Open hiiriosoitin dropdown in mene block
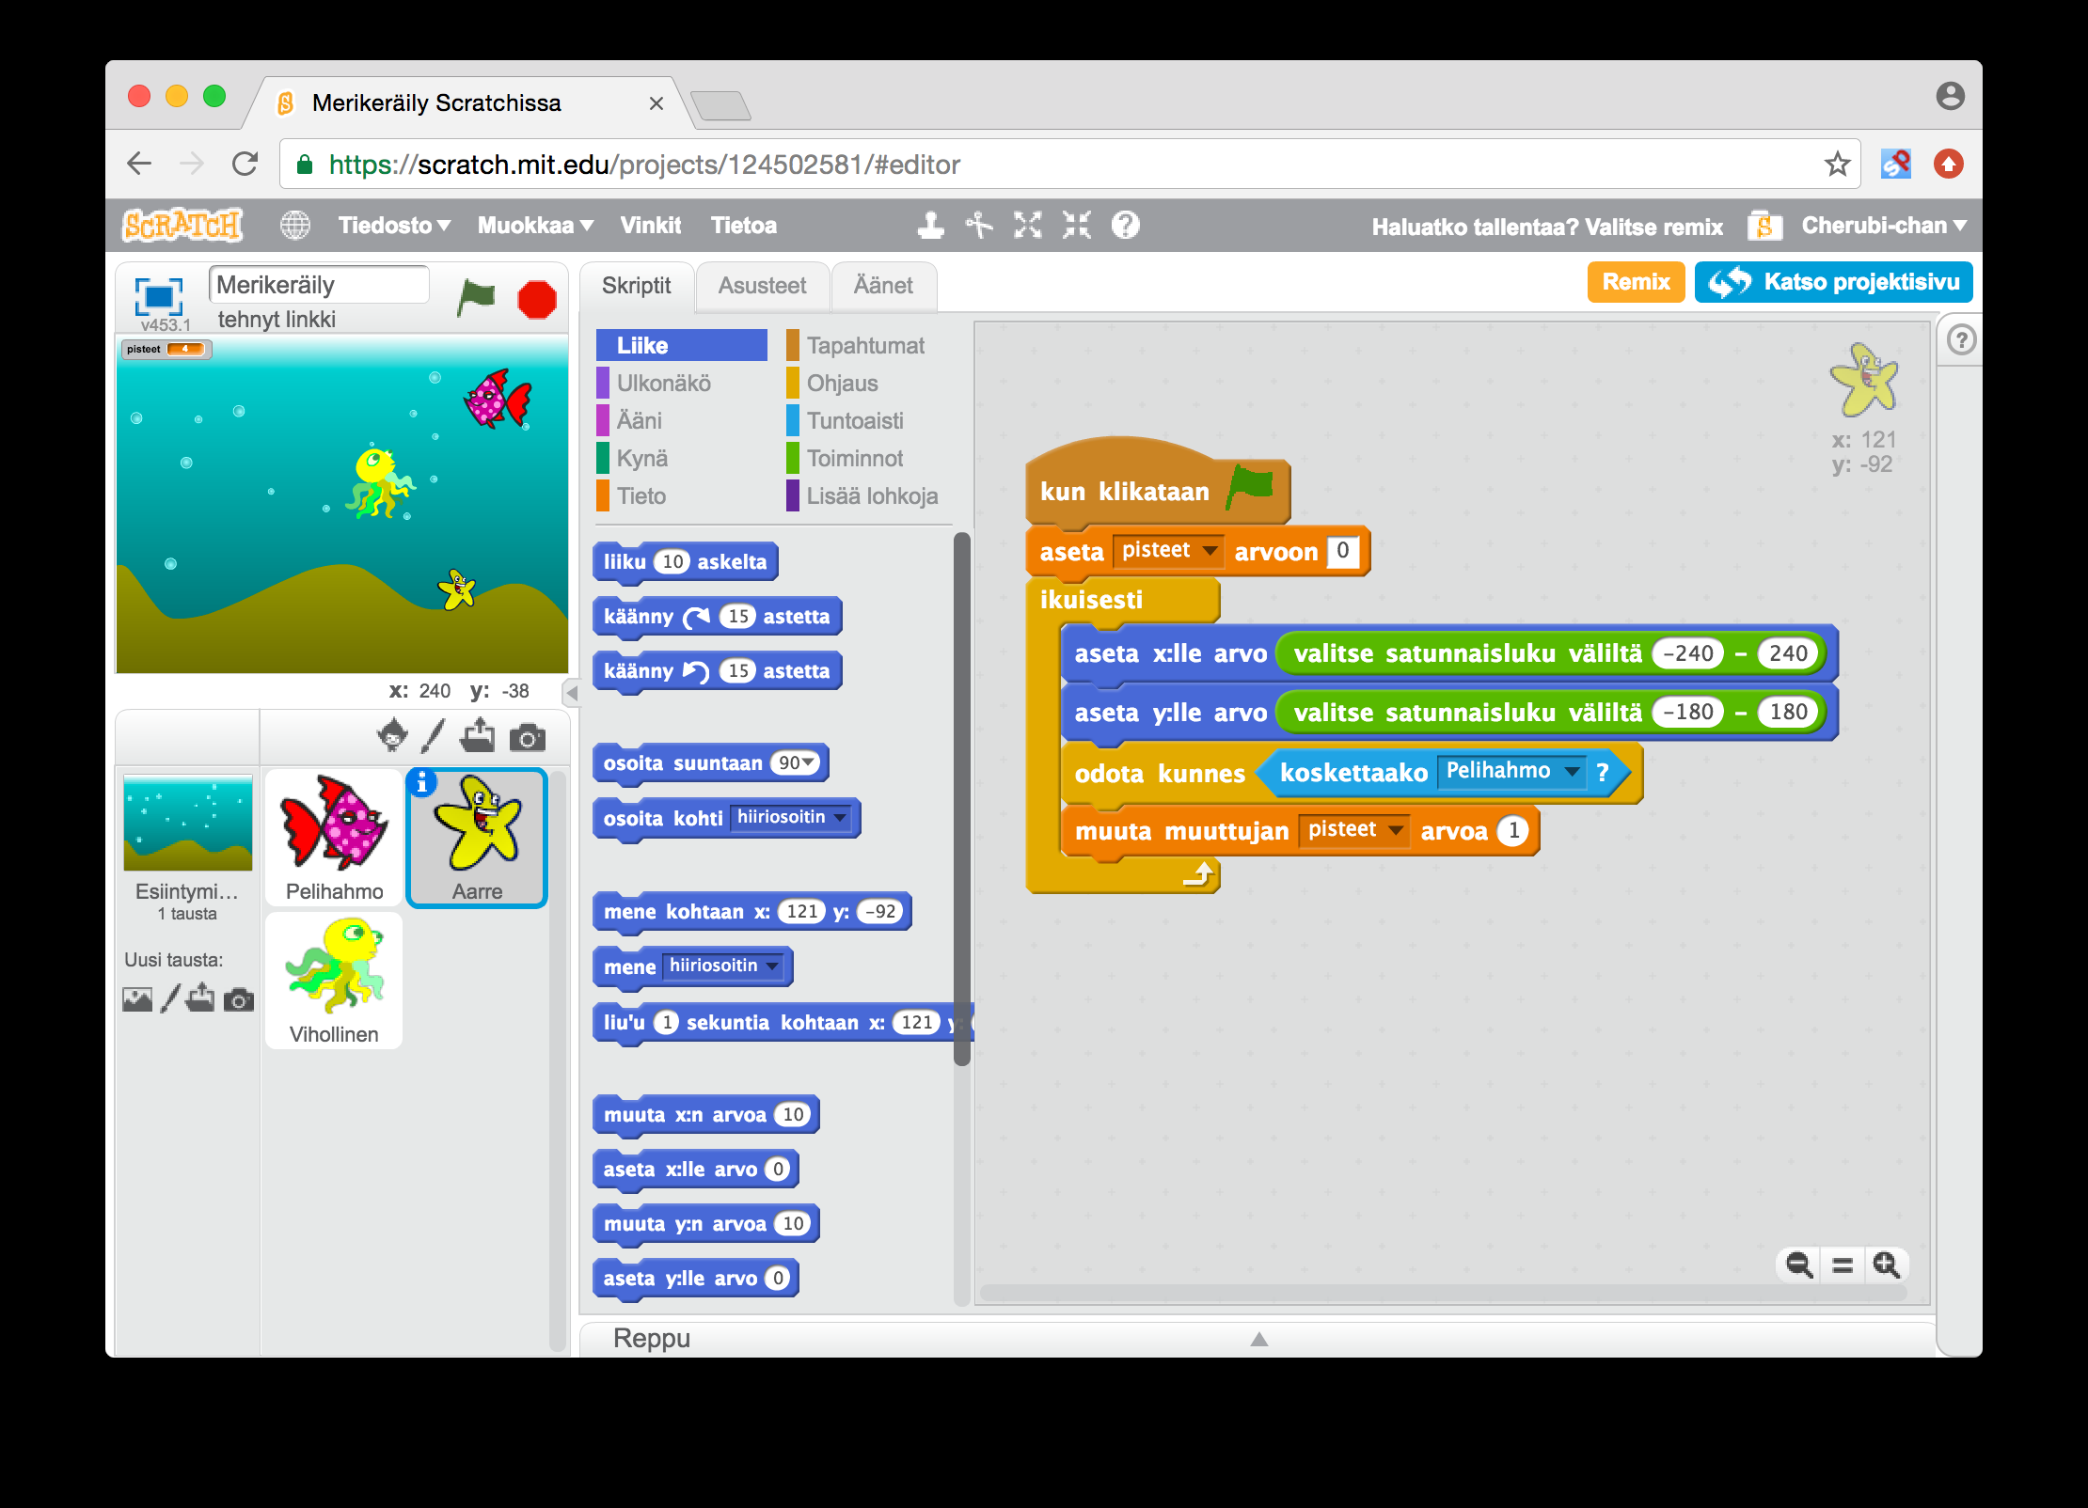The width and height of the screenshot is (2088, 1508). tap(723, 966)
